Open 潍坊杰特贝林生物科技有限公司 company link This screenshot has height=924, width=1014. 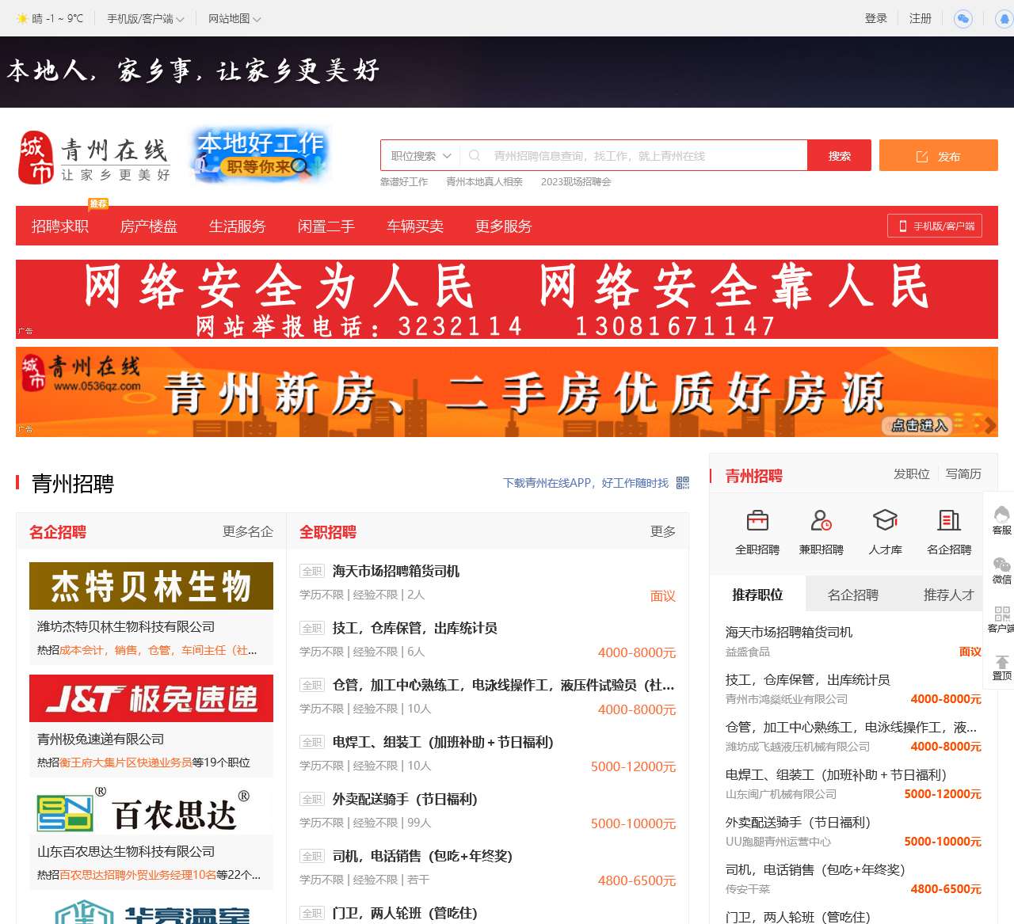pyautogui.click(x=126, y=626)
